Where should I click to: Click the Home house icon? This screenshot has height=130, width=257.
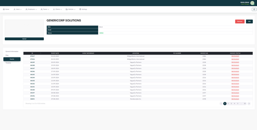pyautogui.click(x=4, y=9)
